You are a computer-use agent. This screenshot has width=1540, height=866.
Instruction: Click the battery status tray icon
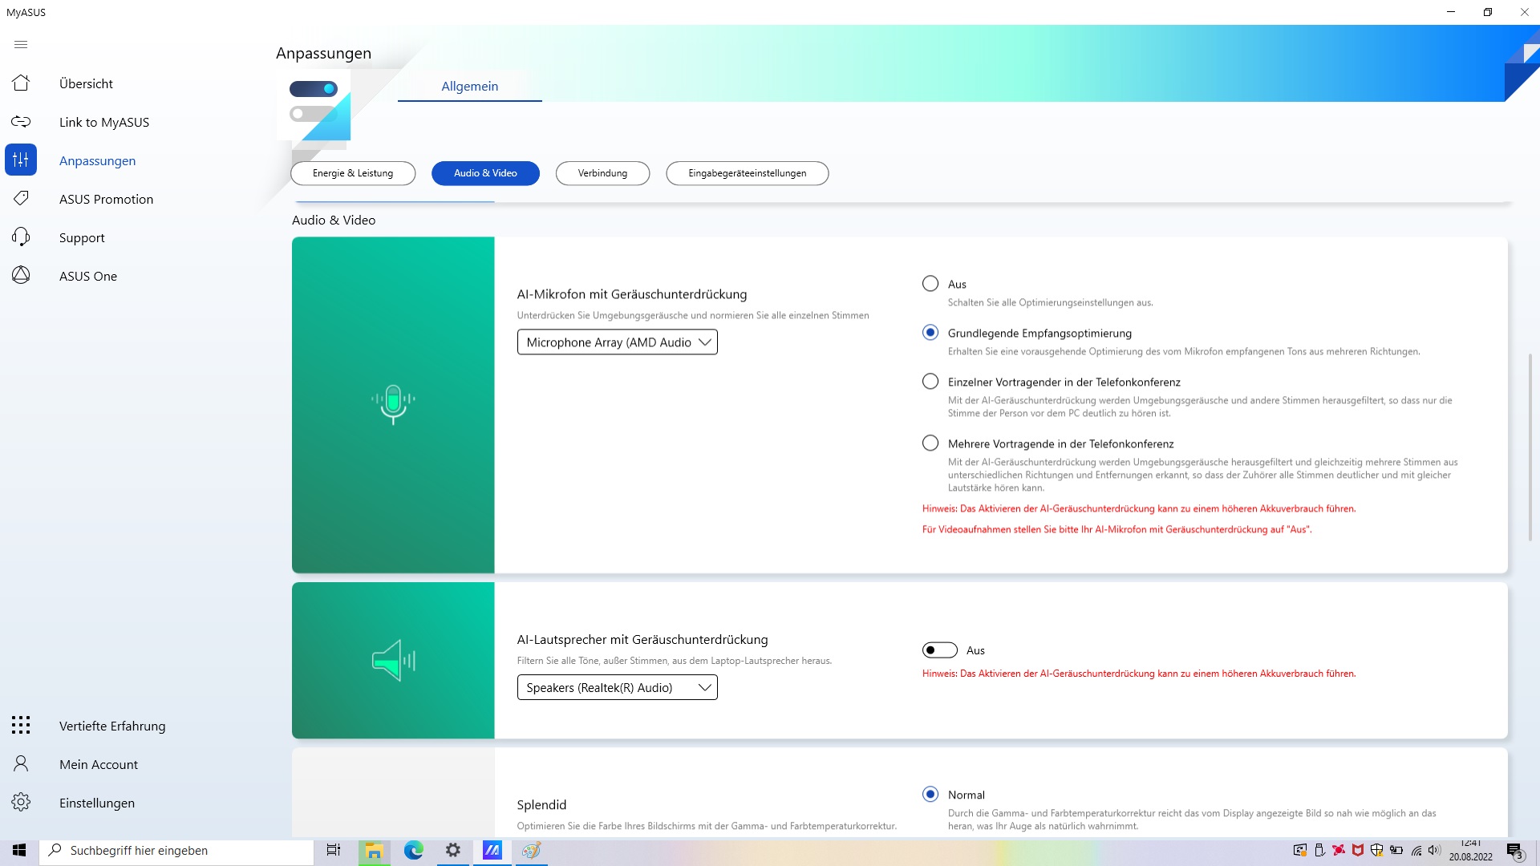point(1396,851)
